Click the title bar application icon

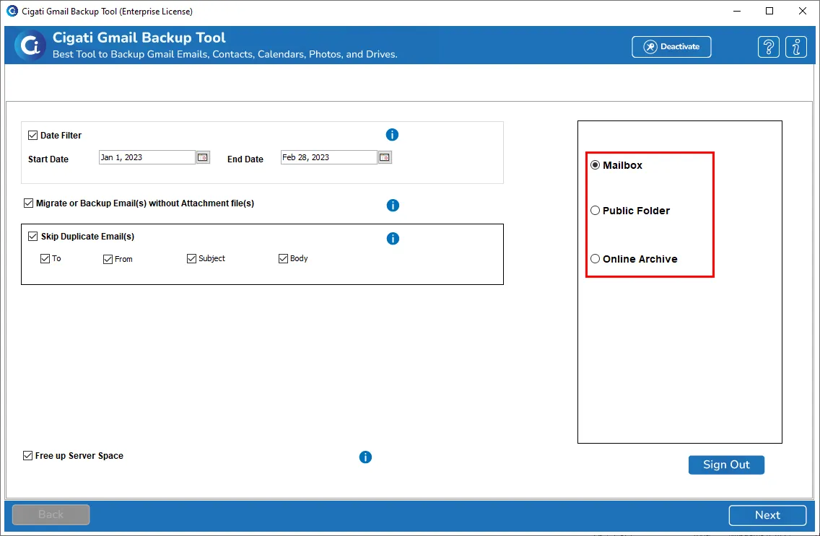tap(12, 11)
